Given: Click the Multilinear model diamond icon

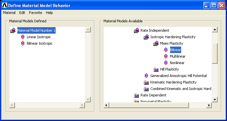Looking at the screenshot, I should click(x=166, y=56).
